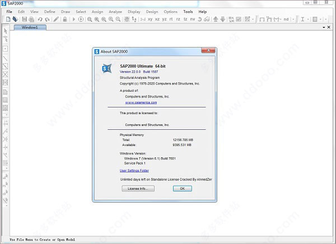Viewport: 336px width, 244px height.
Task: Click the circled play Model-Alive icon
Action: tap(81, 19)
